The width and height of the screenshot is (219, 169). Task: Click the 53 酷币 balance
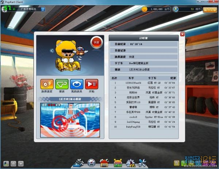tap(196, 9)
